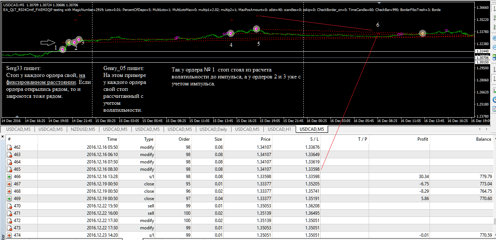
Task: Click the results table vertical scrollbar thumb
Action: pos(494,221)
